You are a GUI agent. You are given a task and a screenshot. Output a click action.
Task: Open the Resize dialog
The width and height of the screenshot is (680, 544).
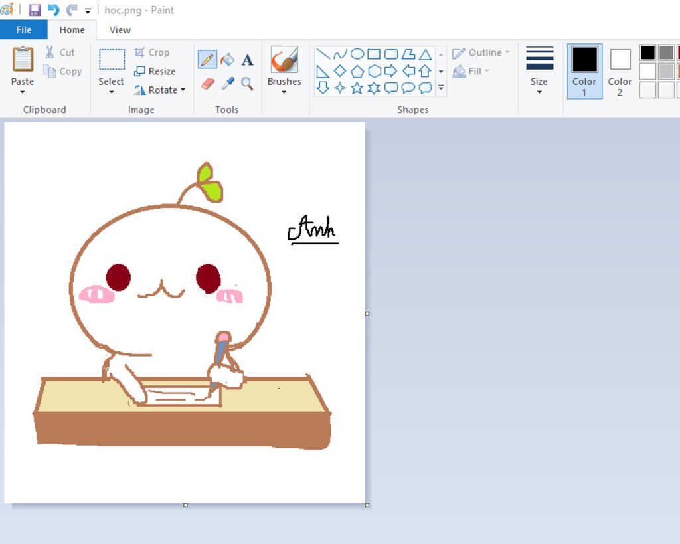(155, 71)
